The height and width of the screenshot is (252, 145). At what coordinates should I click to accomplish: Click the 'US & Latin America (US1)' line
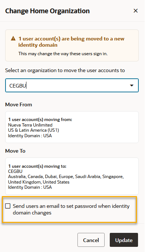[33, 130]
